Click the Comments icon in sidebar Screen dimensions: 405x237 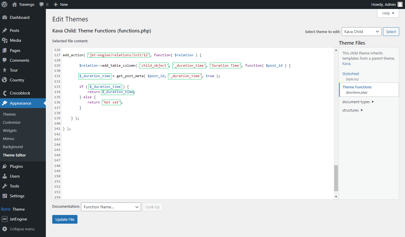coord(5,60)
